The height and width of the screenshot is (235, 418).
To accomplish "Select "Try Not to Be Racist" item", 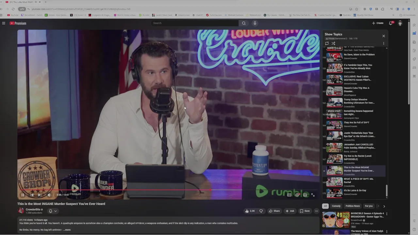I will click(x=354, y=159).
